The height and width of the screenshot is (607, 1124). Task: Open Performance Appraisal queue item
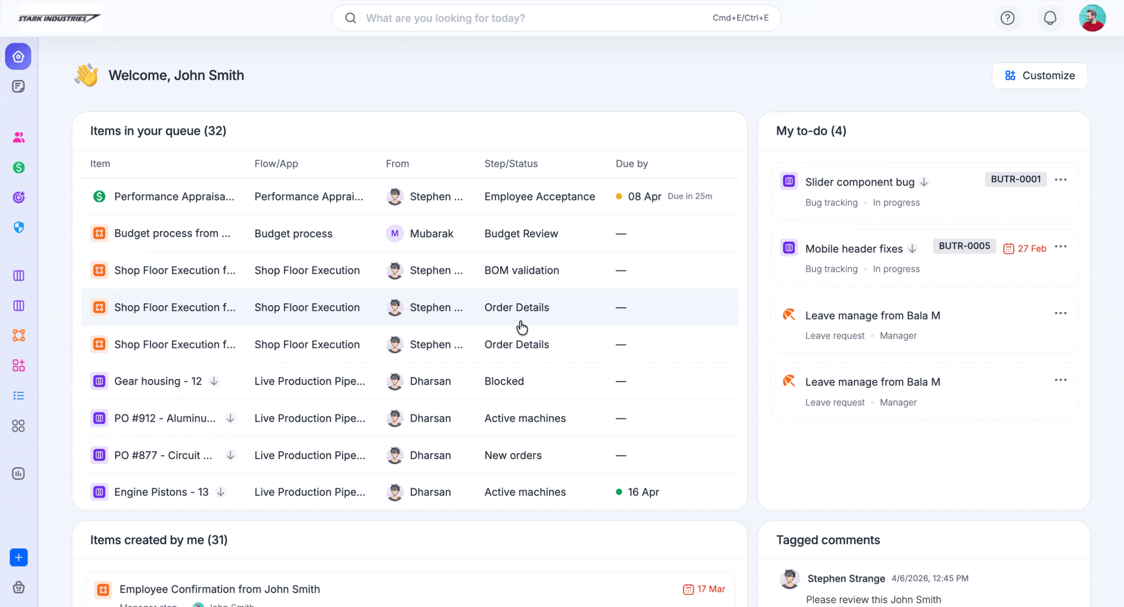click(x=174, y=197)
